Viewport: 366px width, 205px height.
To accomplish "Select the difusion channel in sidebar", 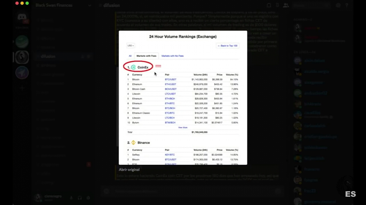I will click(63, 56).
